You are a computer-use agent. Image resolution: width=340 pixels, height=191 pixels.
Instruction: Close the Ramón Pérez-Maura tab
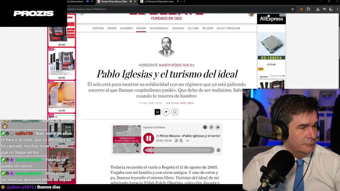pos(135,2)
